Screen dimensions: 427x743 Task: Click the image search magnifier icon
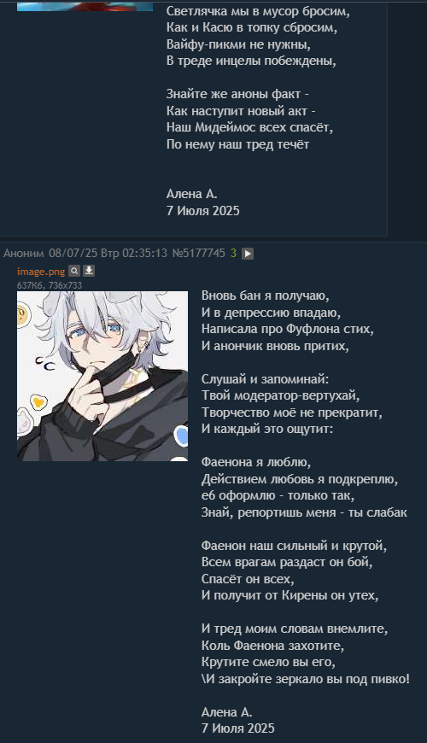pyautogui.click(x=74, y=271)
